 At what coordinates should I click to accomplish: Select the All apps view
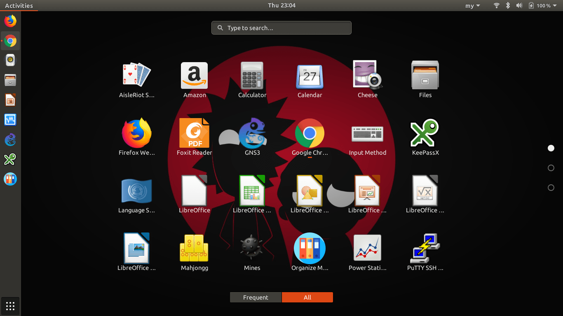pyautogui.click(x=307, y=297)
